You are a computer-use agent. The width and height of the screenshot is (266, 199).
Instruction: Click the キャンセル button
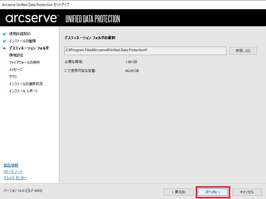point(247,192)
